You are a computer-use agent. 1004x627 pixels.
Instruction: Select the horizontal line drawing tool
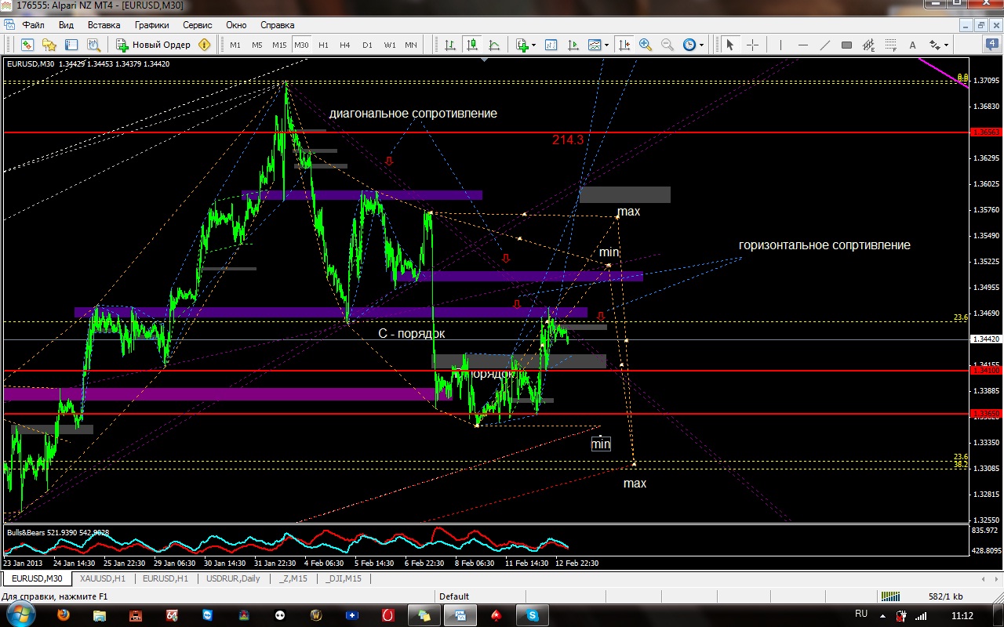[x=802, y=45]
